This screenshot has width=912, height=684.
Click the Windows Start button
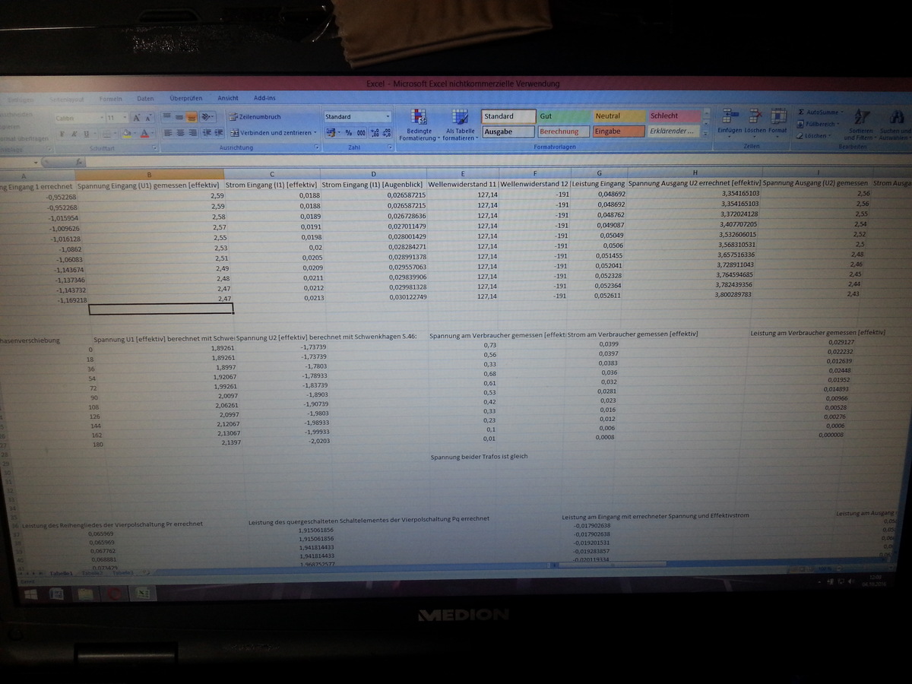(x=31, y=594)
